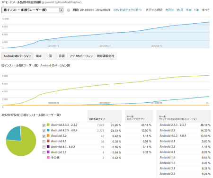Uncheck Android 2.3.3 - 2.3.7 checkbox
Viewport: 213px width, 178px height.
(44, 125)
